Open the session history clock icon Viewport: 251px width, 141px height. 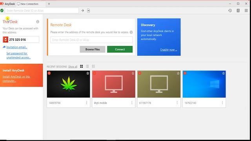(230, 11)
